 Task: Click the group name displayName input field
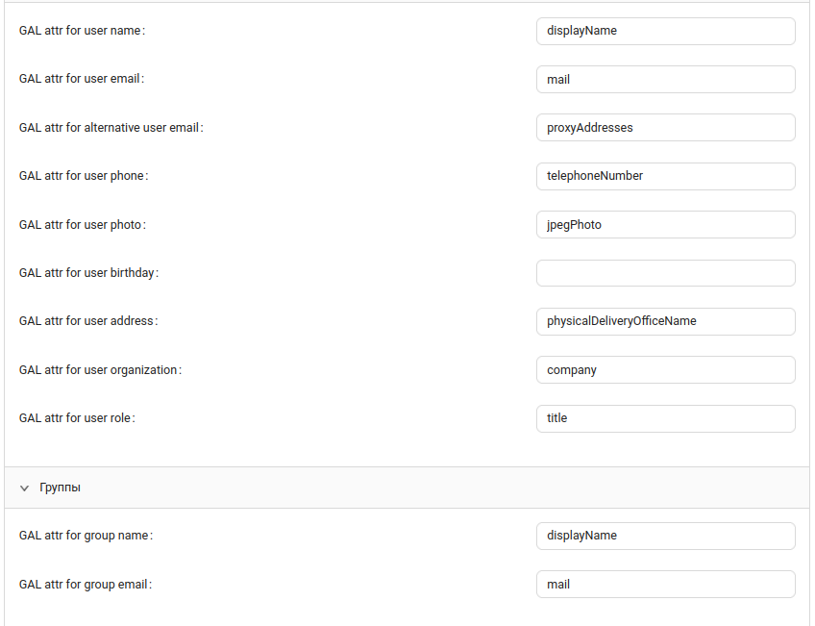tap(665, 536)
